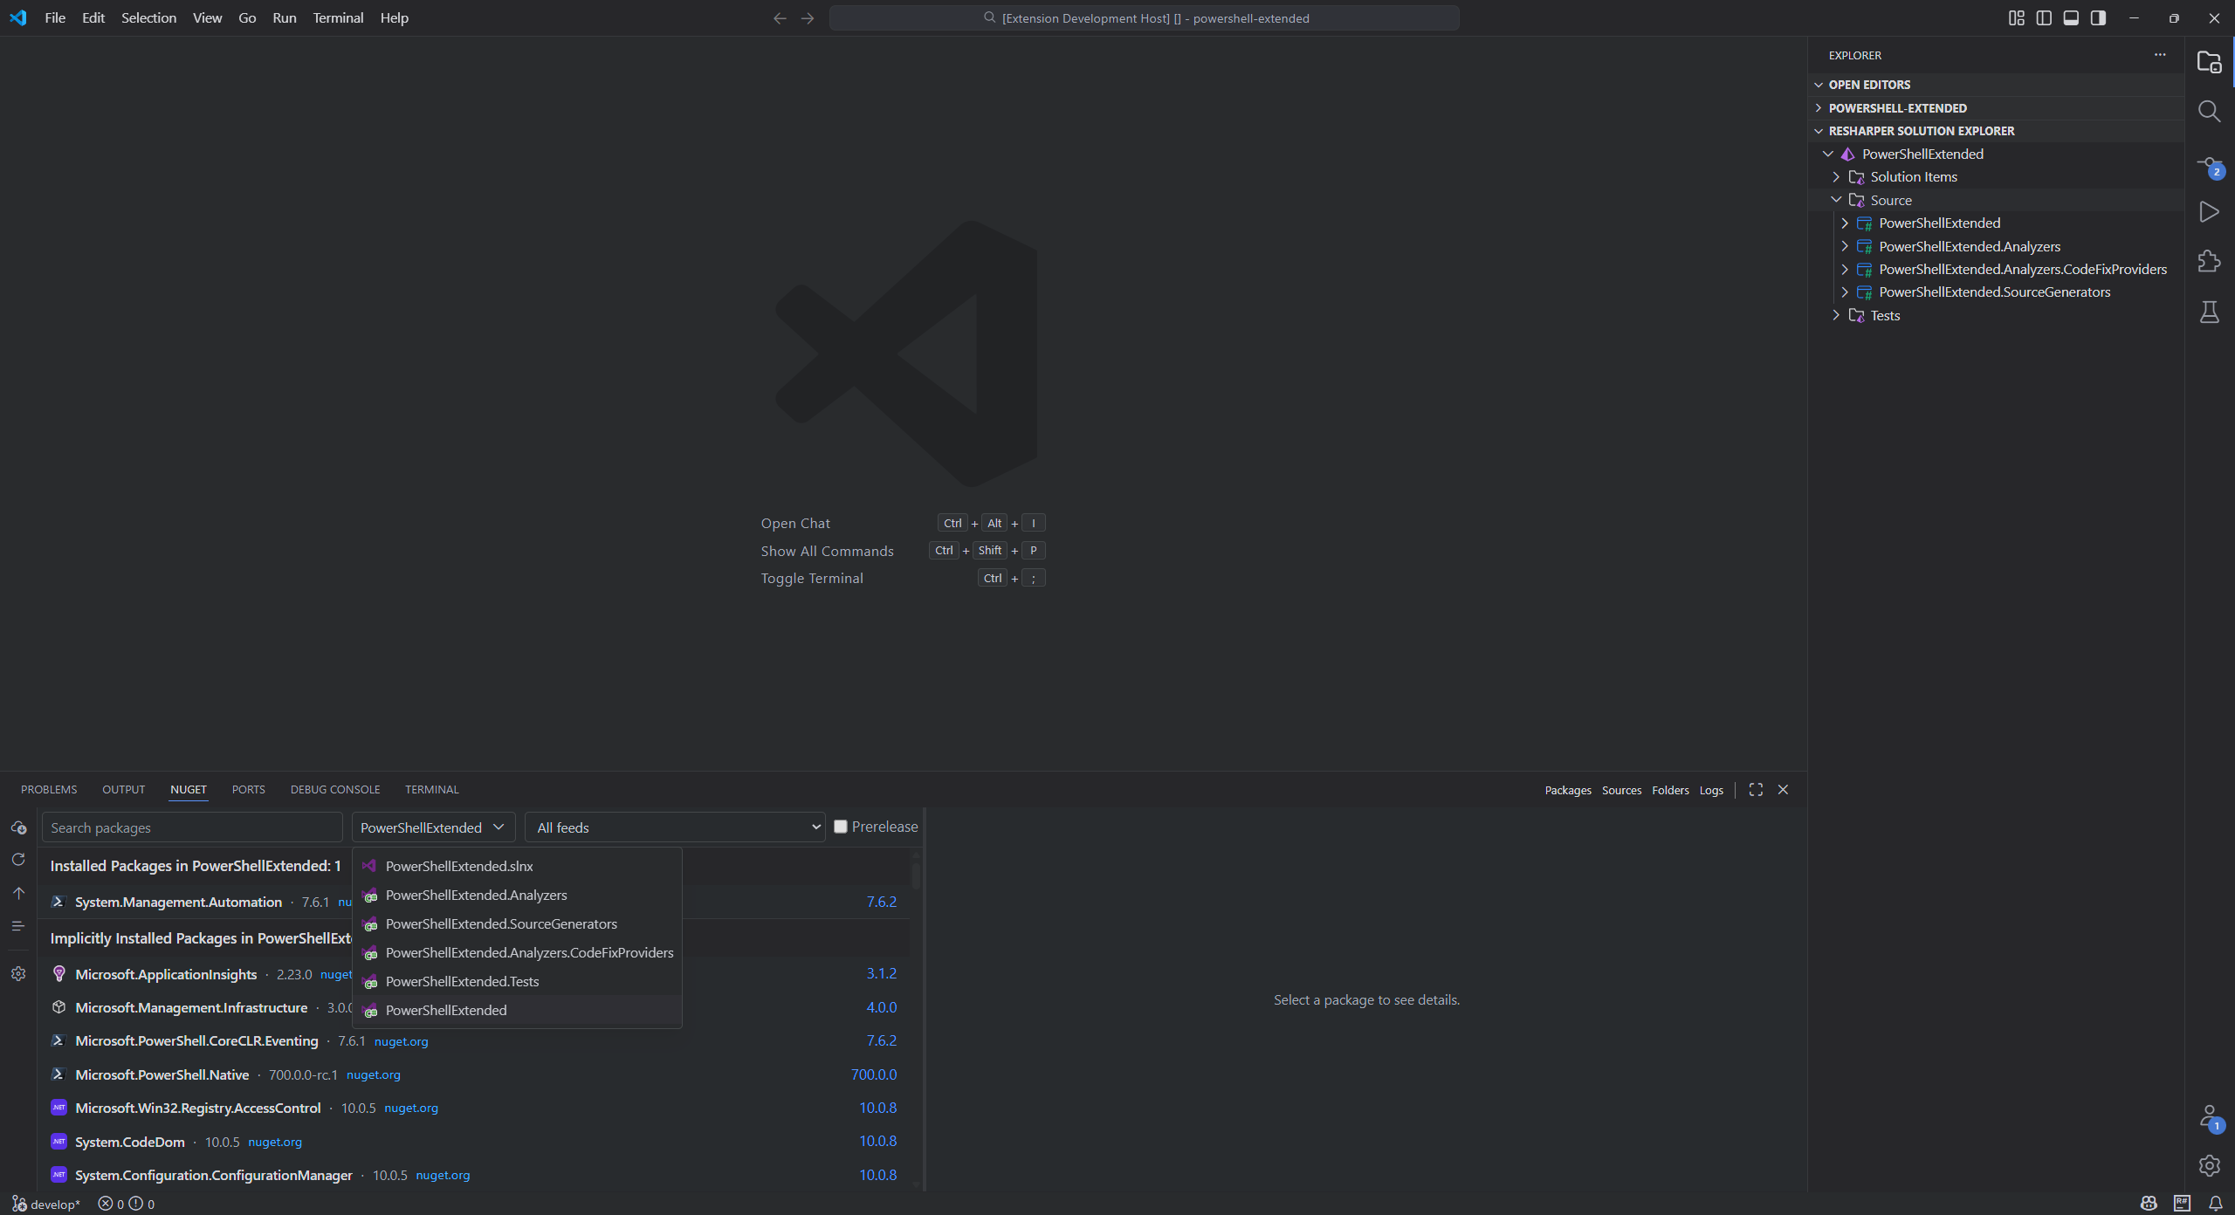Image resolution: width=2235 pixels, height=1215 pixels.
Task: Open the Manage gear in the activity bar
Action: click(x=2209, y=1165)
